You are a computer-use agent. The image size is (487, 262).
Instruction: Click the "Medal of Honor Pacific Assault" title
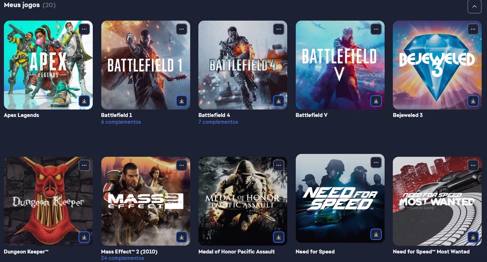tap(236, 252)
